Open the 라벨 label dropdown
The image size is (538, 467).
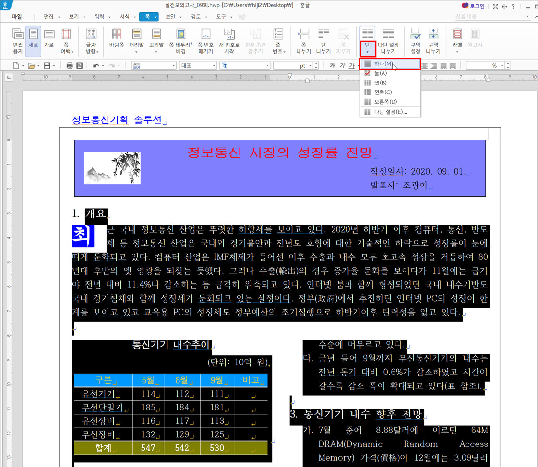coord(457,41)
